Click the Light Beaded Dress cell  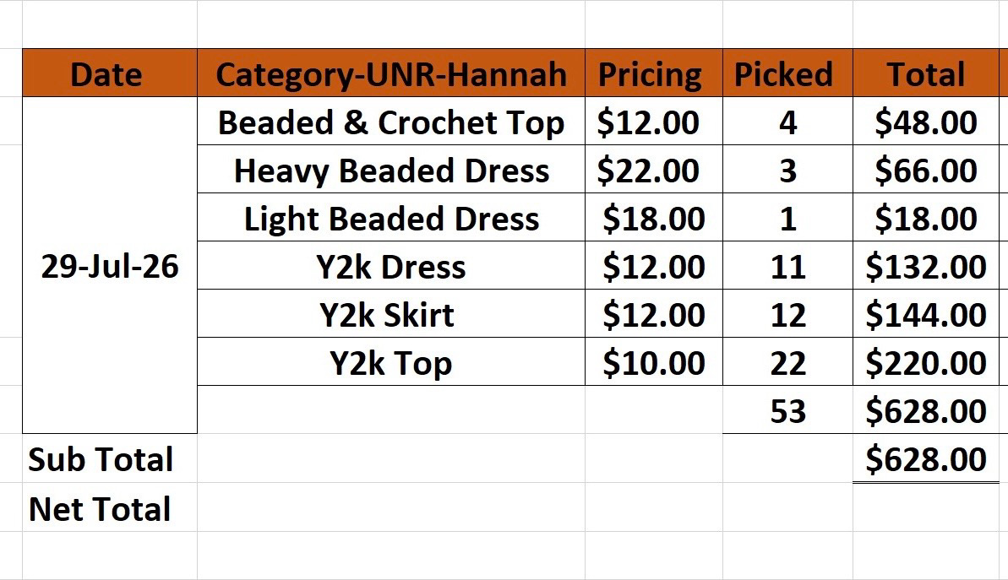coord(391,218)
